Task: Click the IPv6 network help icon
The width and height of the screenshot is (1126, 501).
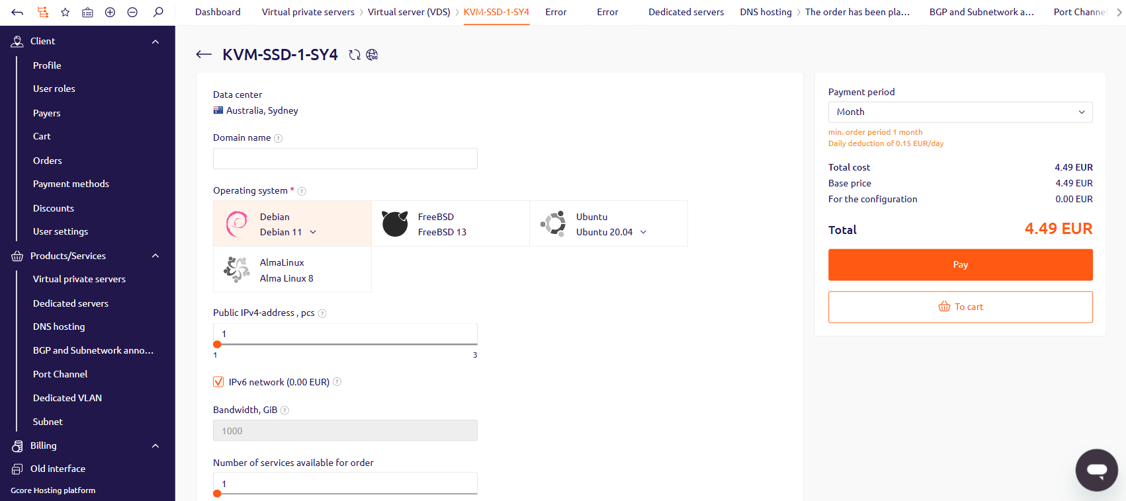Action: tap(337, 382)
